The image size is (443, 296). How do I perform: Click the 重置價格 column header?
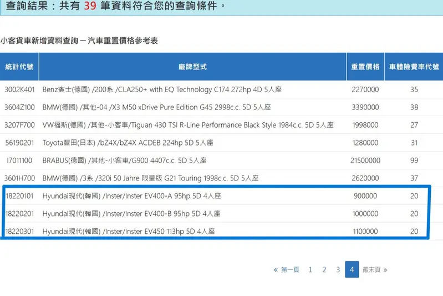tap(365, 67)
